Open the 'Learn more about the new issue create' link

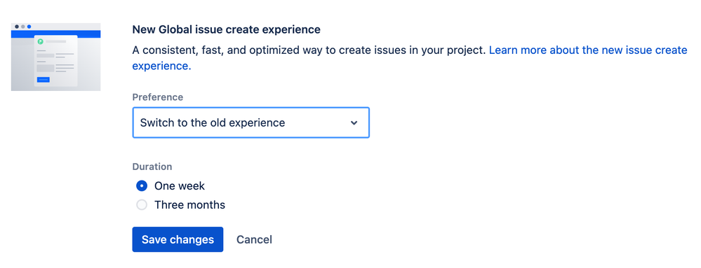point(588,50)
